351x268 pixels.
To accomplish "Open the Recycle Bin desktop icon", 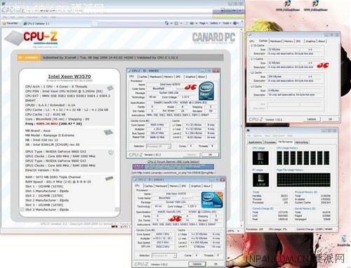I will 343,241.
